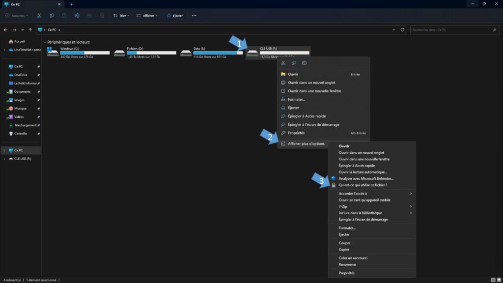Click Cut icon atop context menu
The image size is (503, 283).
283,63
